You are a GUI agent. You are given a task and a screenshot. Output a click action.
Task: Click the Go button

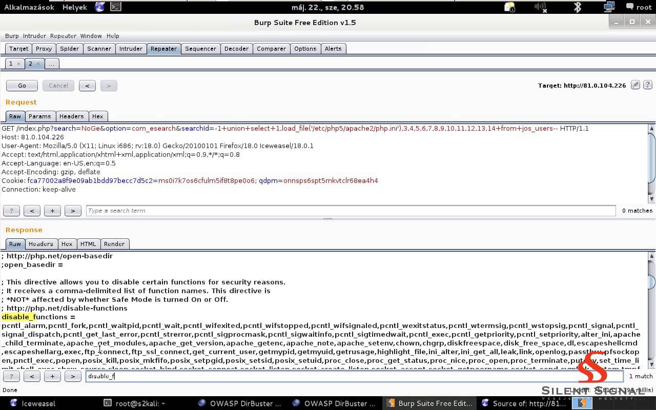point(22,86)
